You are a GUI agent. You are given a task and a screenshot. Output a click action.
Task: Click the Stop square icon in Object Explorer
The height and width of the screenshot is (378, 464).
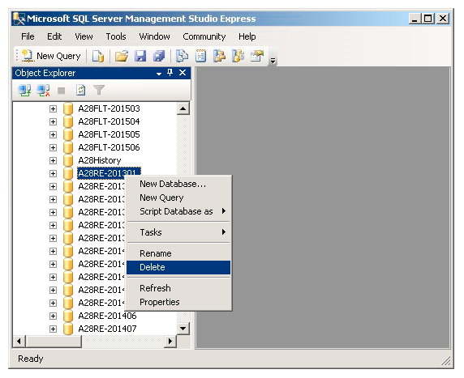coord(62,91)
